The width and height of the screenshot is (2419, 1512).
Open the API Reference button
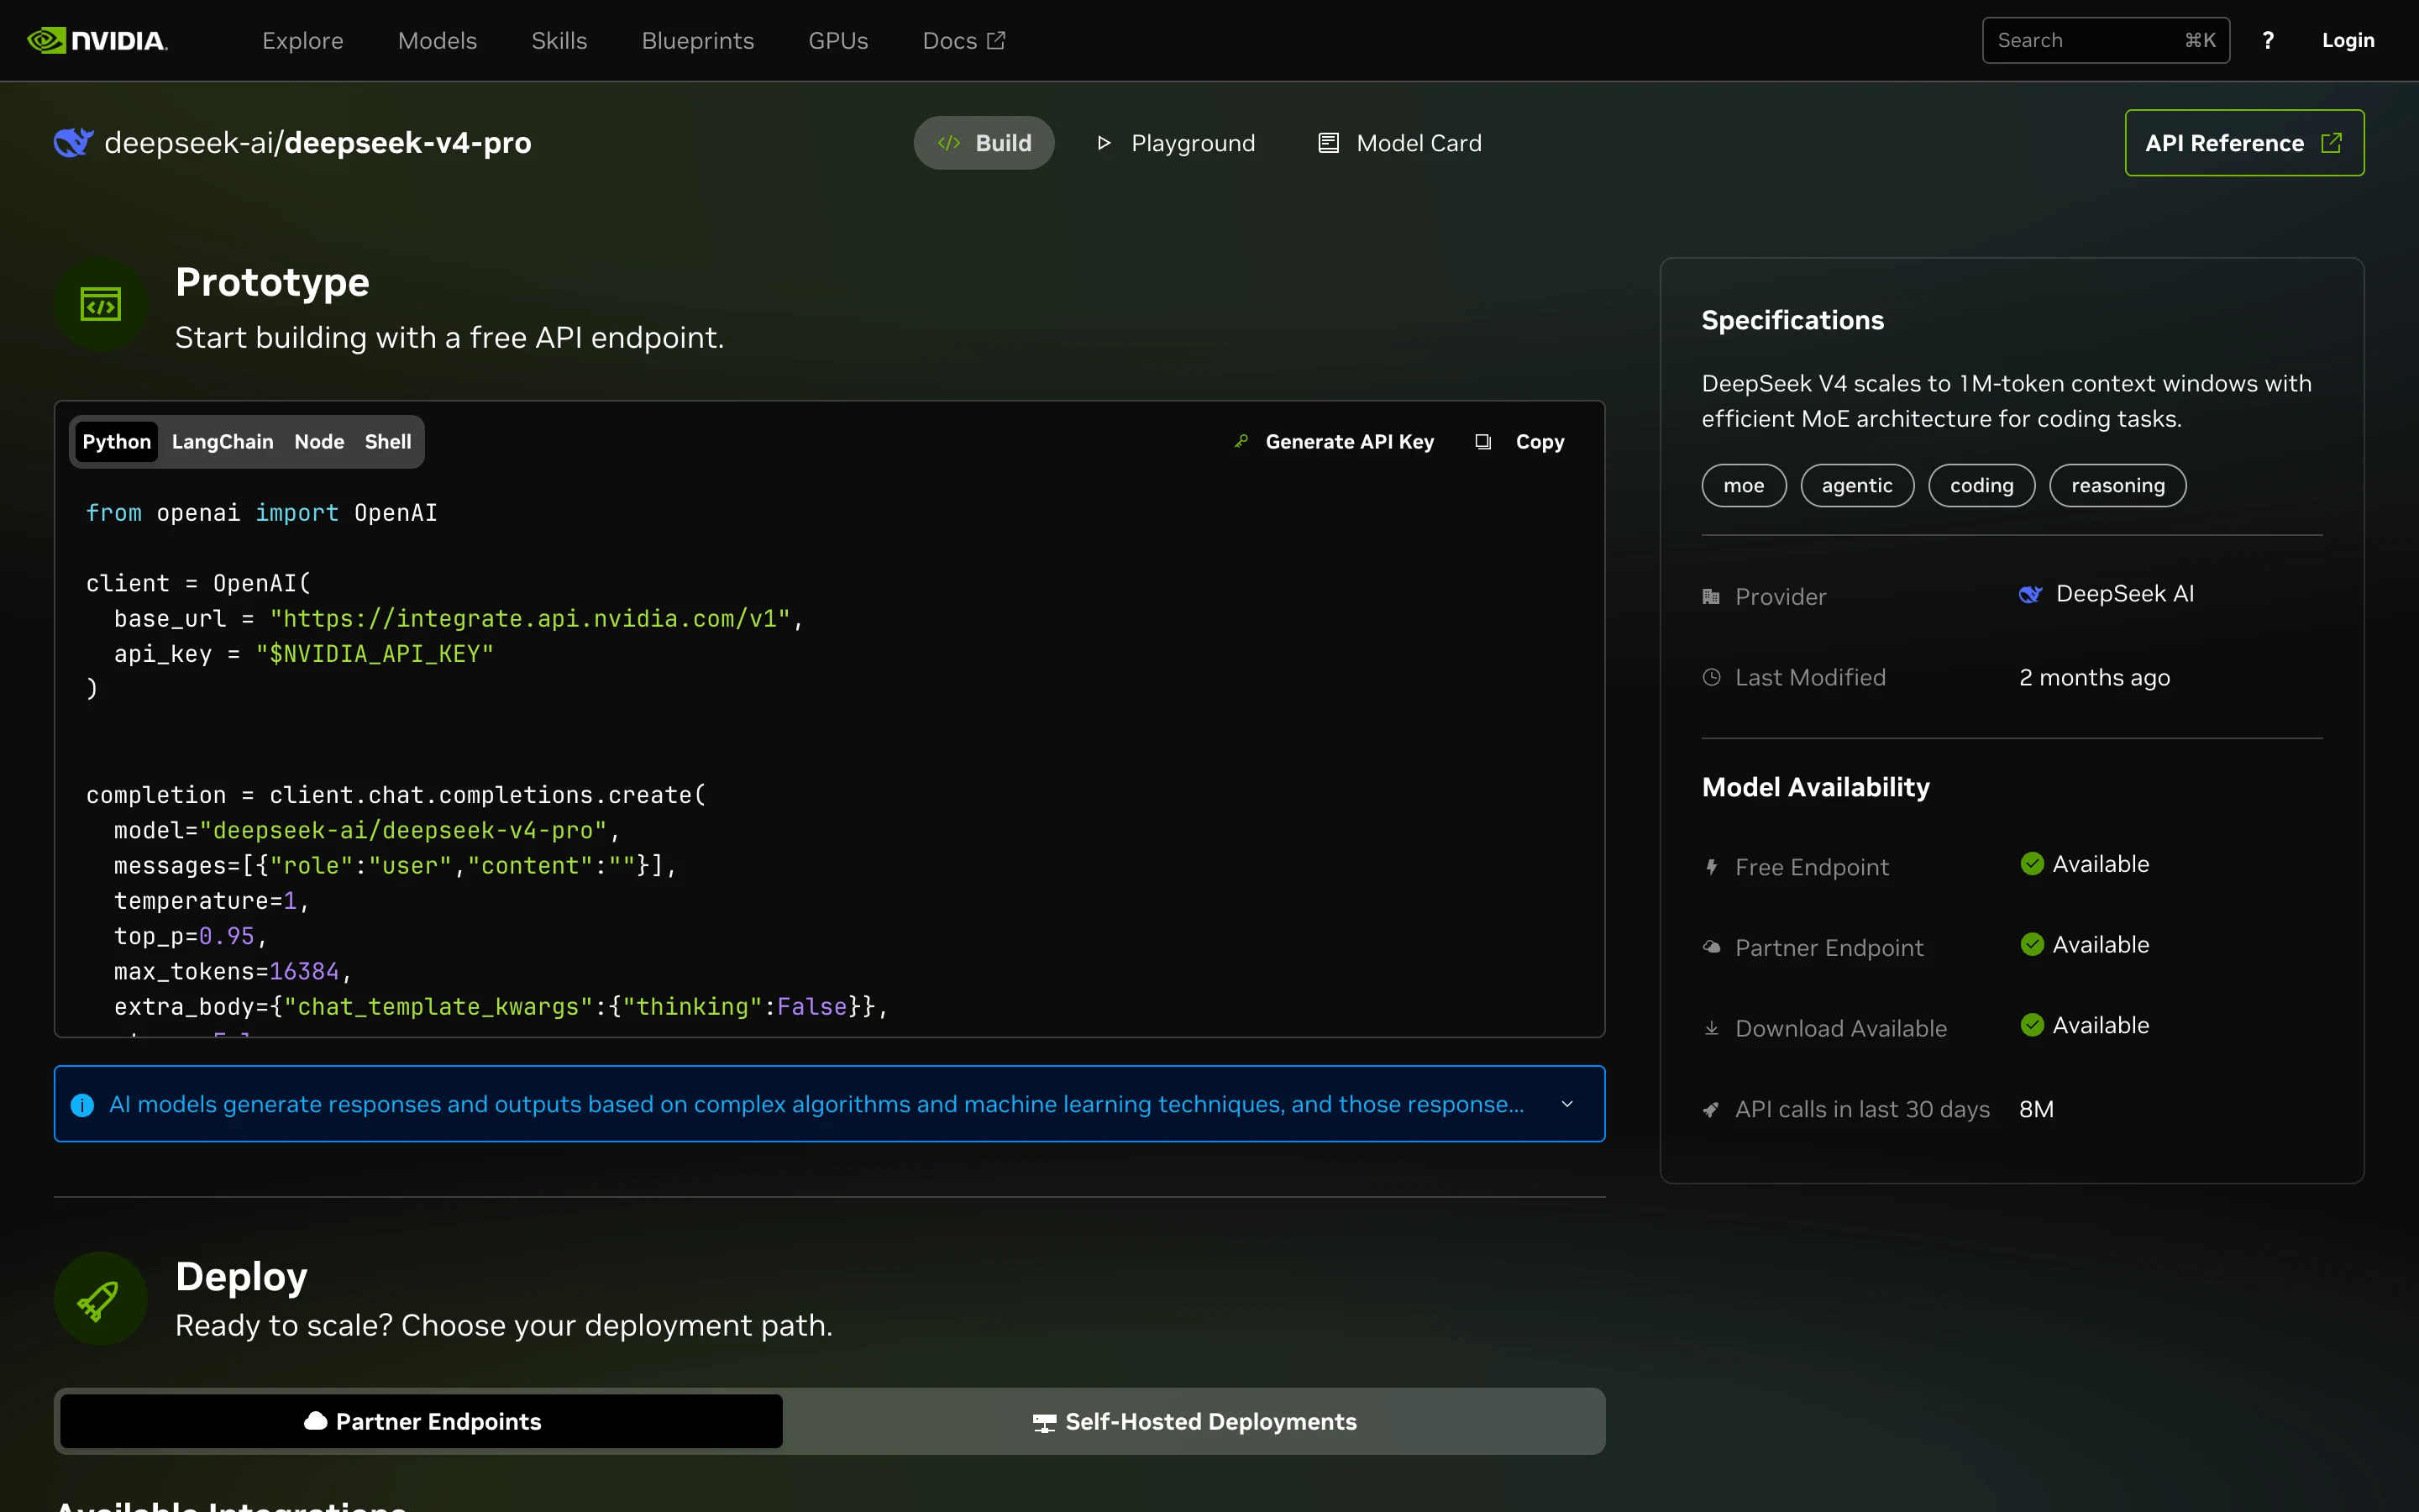pyautogui.click(x=2244, y=143)
